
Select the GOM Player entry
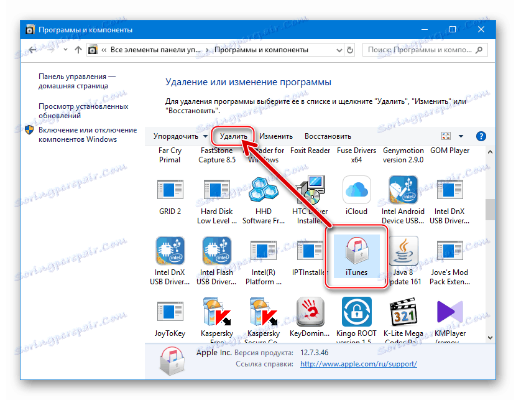coord(450,151)
